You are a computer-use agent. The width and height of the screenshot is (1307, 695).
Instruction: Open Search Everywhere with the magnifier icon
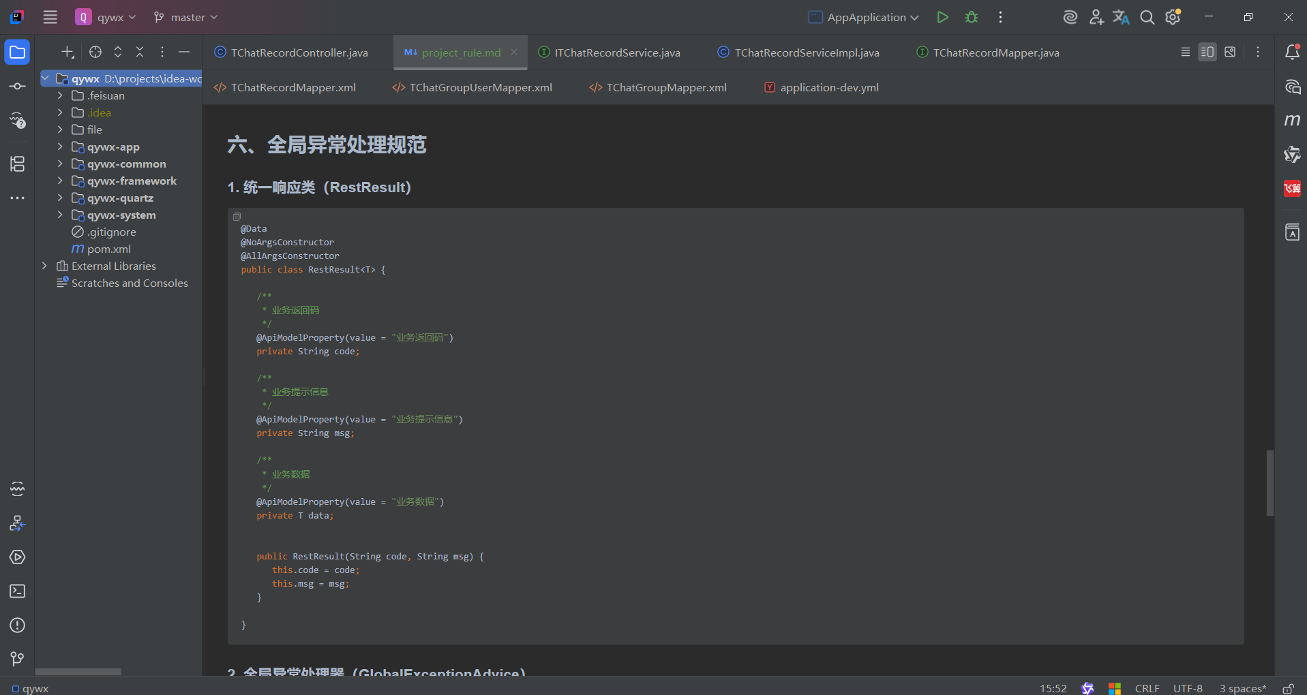[1147, 17]
